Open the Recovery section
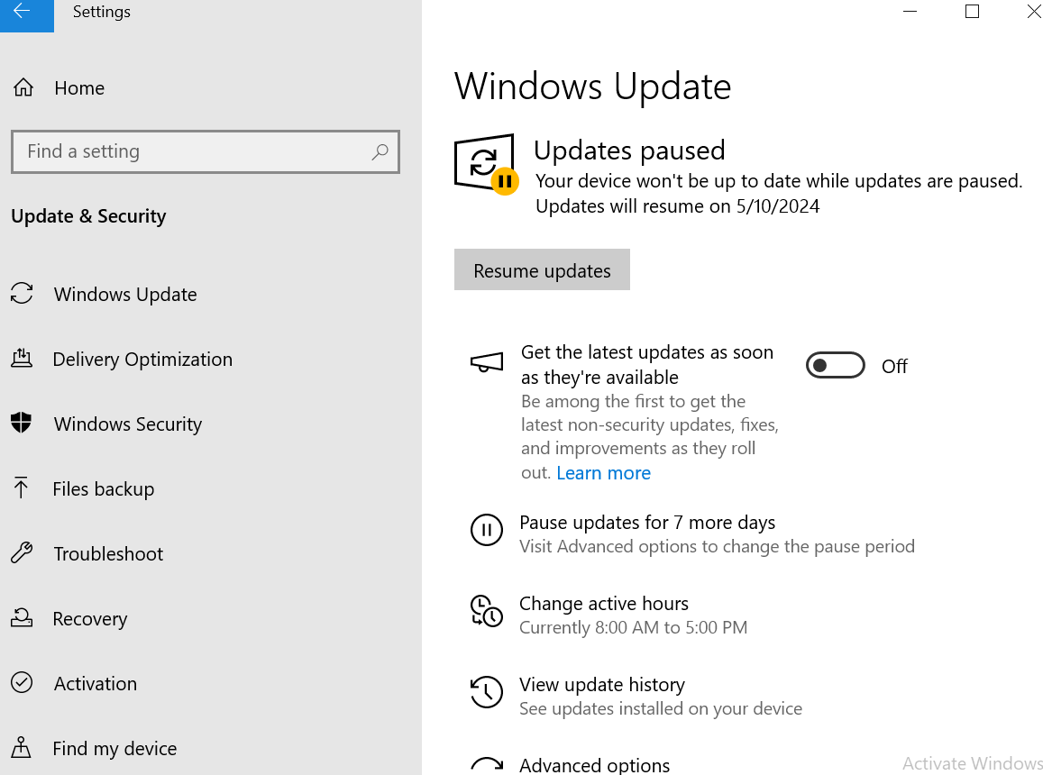Image resolution: width=1043 pixels, height=775 pixels. pyautogui.click(x=90, y=619)
